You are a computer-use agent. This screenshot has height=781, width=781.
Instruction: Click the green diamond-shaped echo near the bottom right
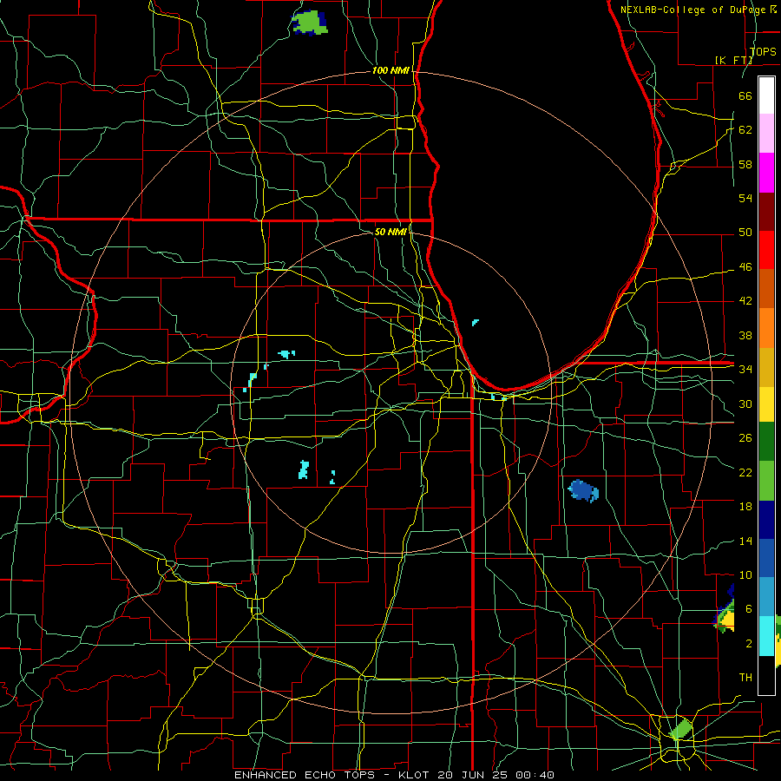coord(681,729)
